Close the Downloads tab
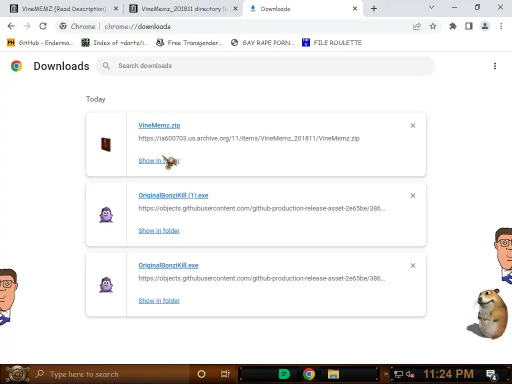The width and height of the screenshot is (512, 384). (x=355, y=9)
